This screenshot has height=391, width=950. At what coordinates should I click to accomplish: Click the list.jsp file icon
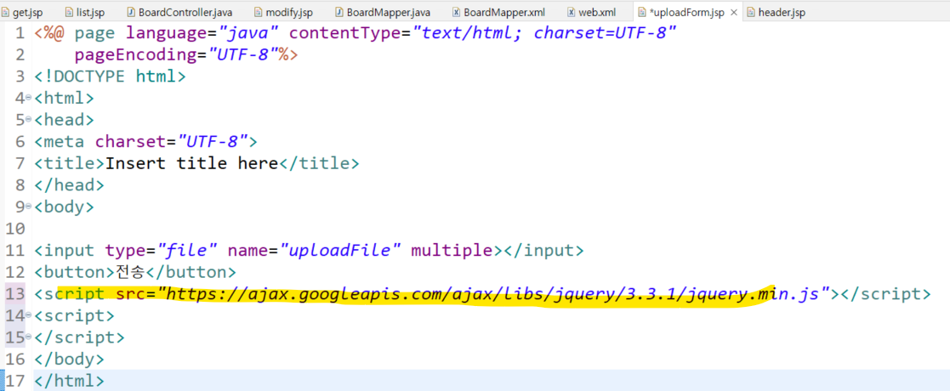coord(71,12)
